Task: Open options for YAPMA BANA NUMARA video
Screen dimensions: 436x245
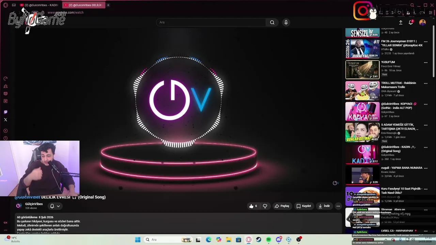Action: pyautogui.click(x=425, y=168)
